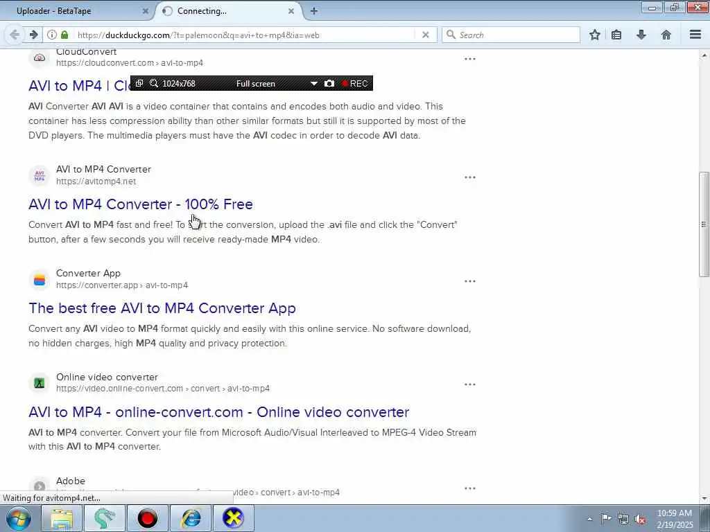This screenshot has width=710, height=532.
Task: Click the muted volume tray icon
Action: coord(641,520)
